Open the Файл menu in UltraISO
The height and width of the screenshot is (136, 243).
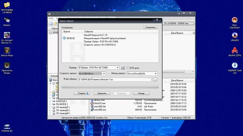[x=51, y=19]
